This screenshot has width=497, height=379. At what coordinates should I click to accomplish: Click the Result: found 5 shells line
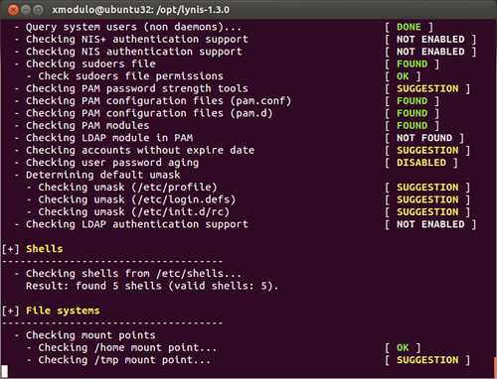[152, 286]
